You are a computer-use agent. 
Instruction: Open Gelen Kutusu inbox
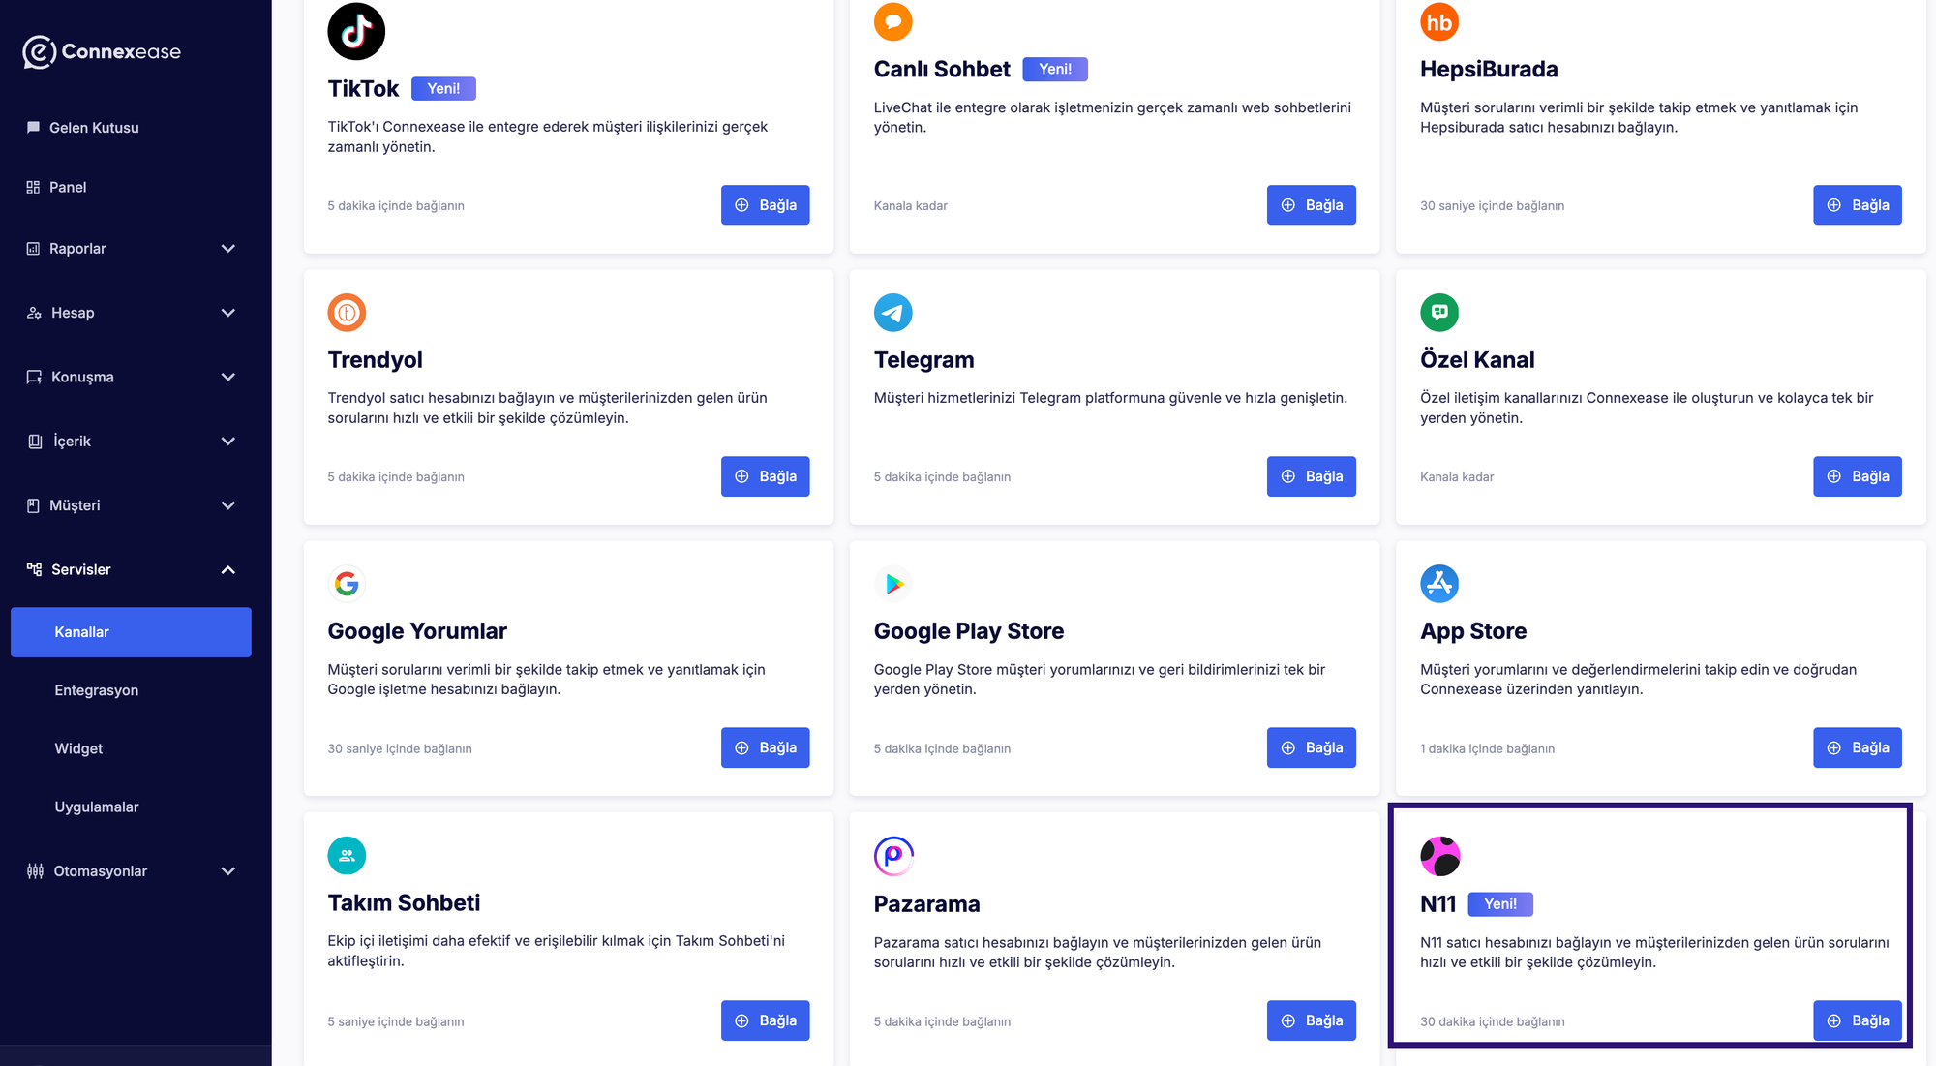[94, 128]
